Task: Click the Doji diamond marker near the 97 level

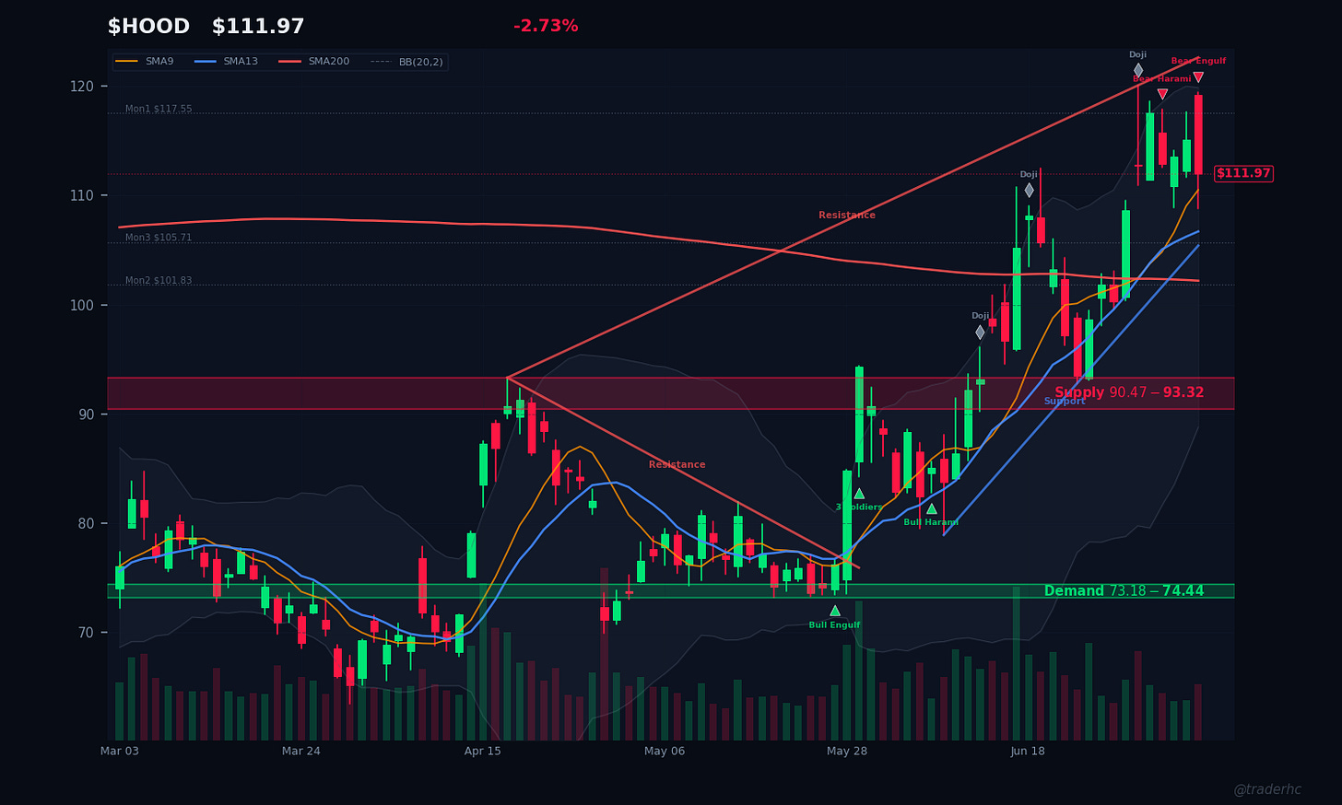Action: 980,332
